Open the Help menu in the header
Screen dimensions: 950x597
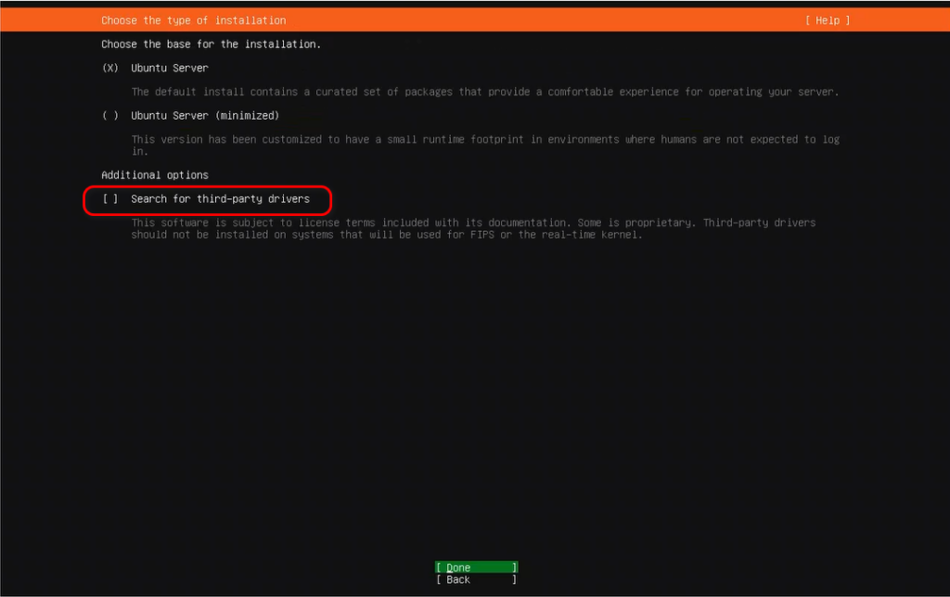(x=827, y=20)
